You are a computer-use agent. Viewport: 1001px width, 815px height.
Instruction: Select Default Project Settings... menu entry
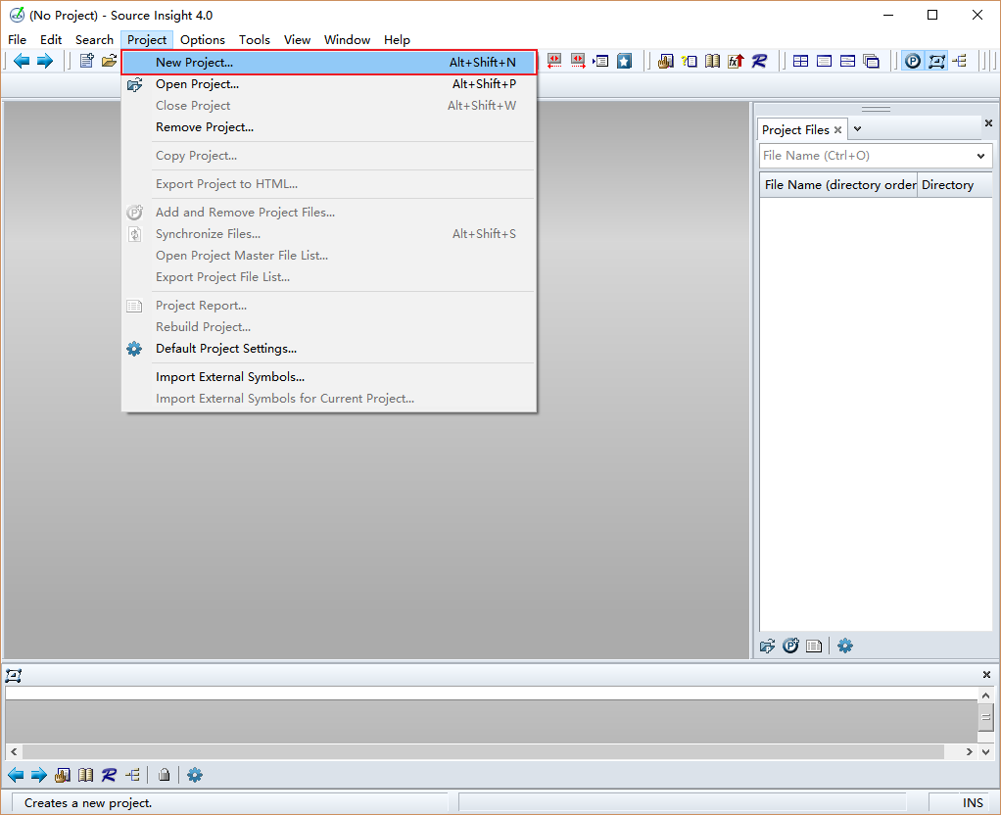(x=329, y=349)
